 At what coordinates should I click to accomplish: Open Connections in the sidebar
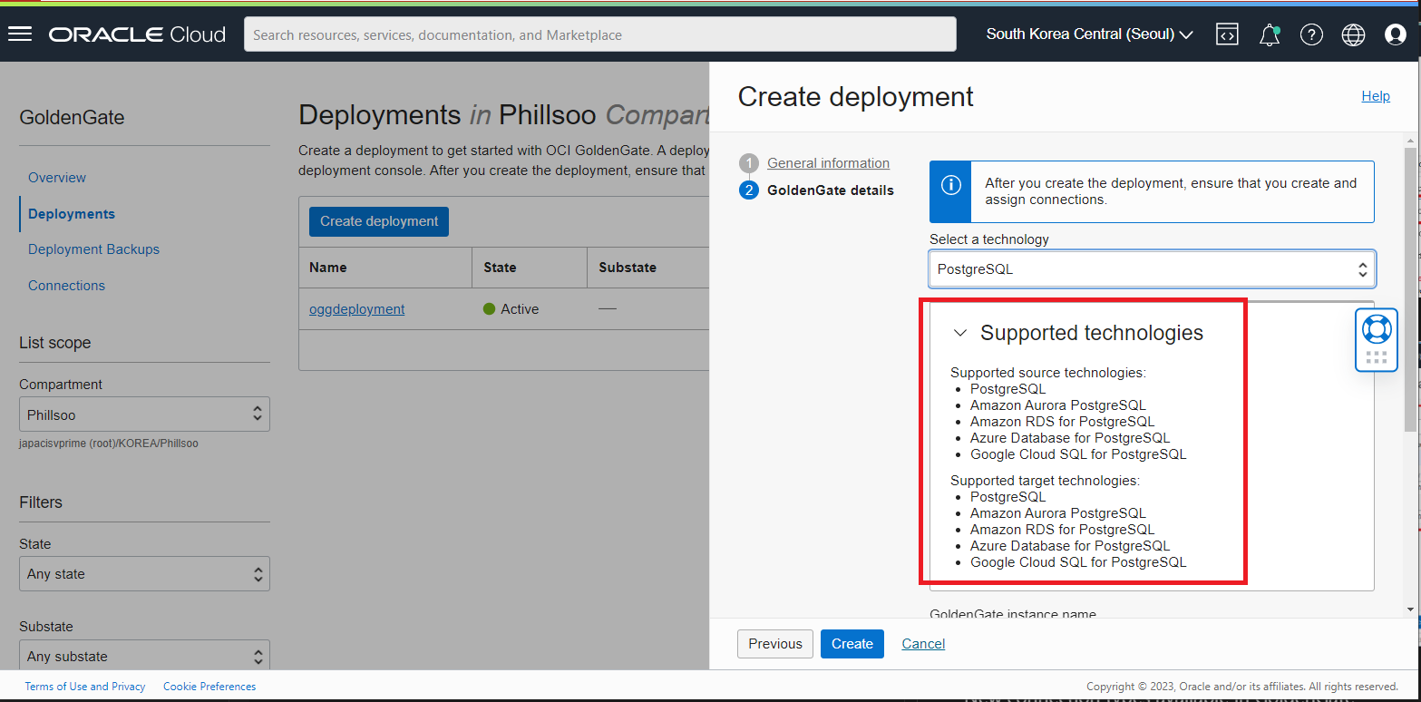tap(66, 286)
